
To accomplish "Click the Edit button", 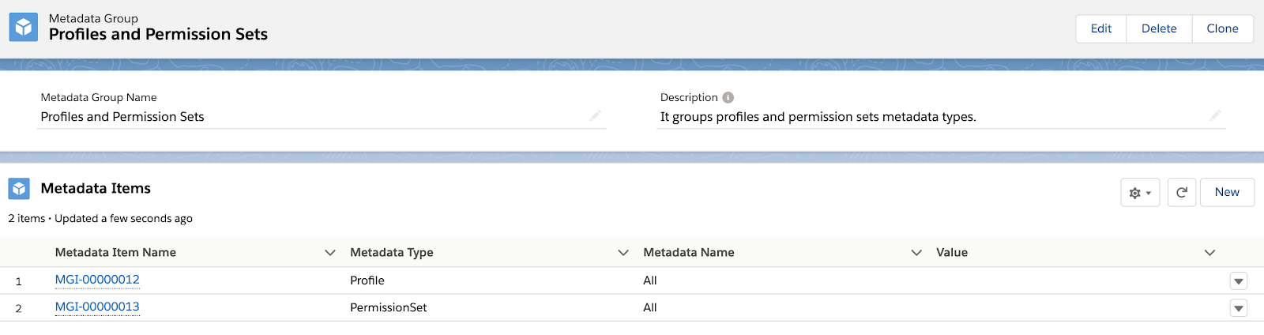I will 1101,28.
